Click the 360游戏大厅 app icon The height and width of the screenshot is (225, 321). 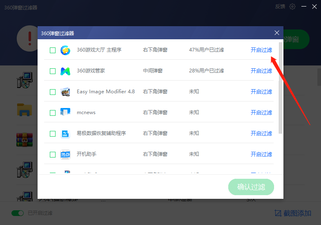65,50
